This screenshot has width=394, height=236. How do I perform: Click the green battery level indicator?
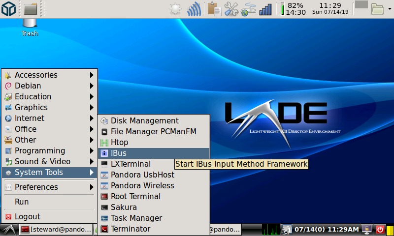[x=282, y=9]
